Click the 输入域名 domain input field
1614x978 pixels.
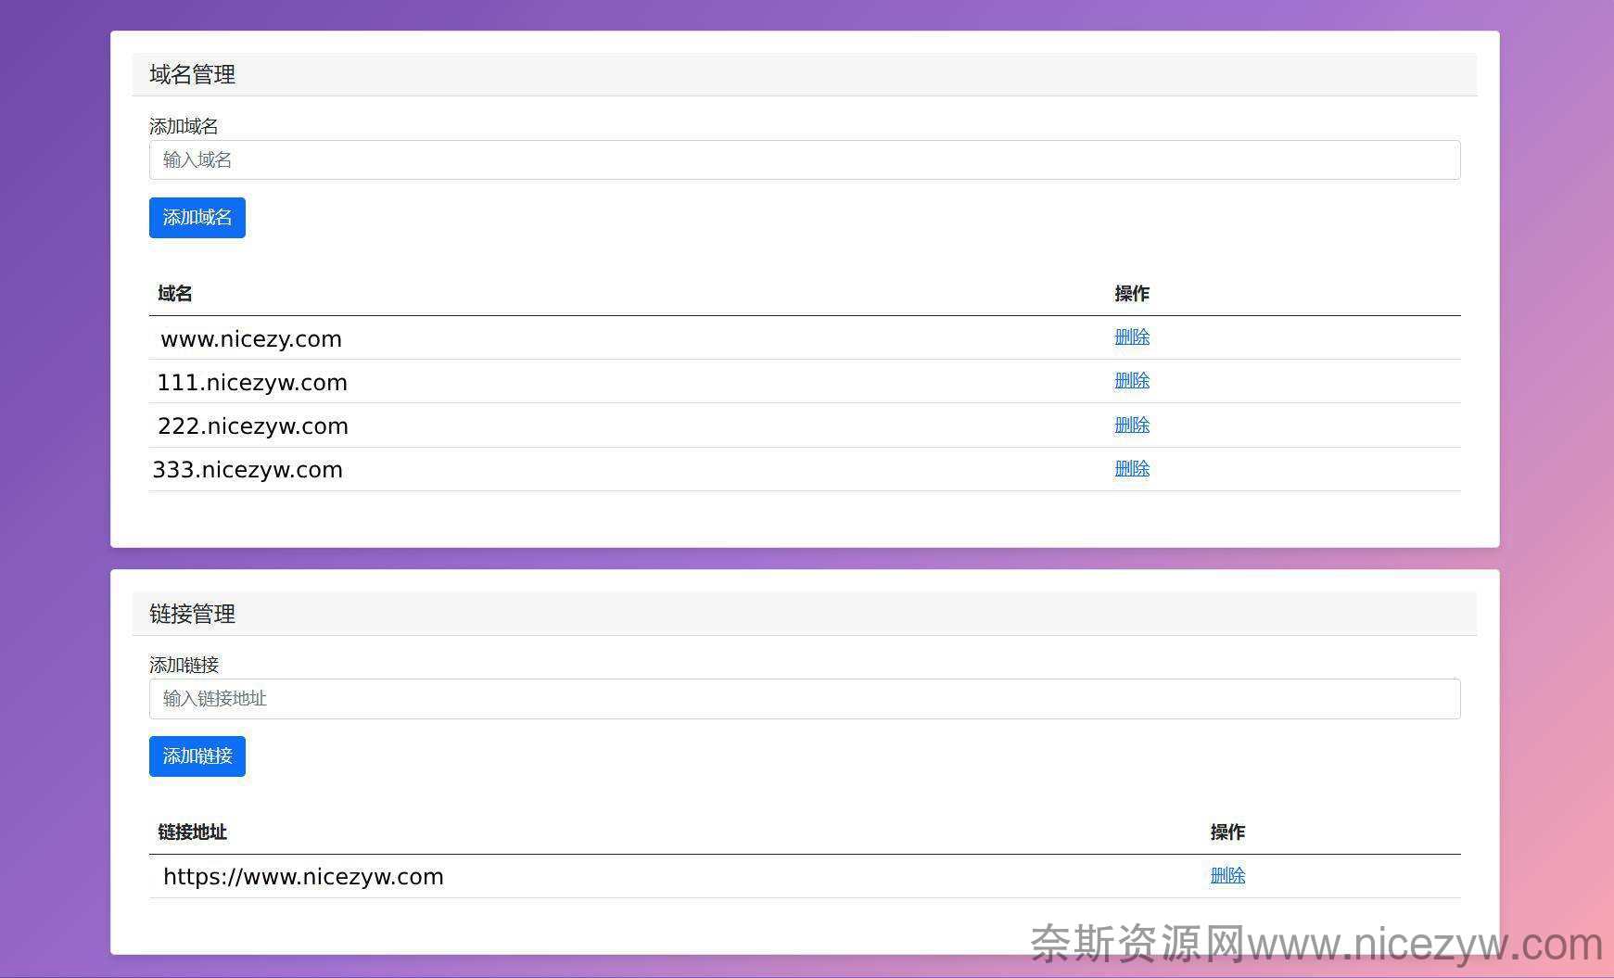(x=804, y=160)
